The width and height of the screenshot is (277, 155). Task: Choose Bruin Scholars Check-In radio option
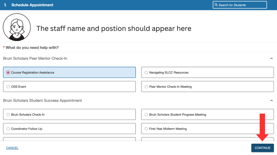(8, 115)
